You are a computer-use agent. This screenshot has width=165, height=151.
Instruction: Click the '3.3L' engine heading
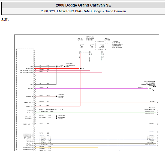click(5, 20)
